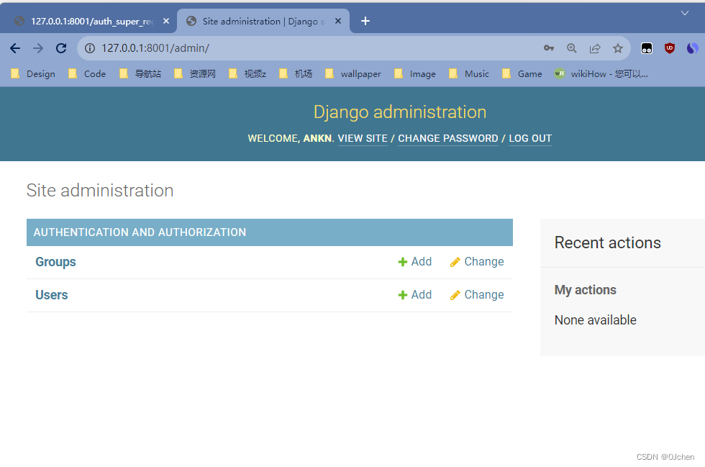Screen dimensions: 705x467
Task: Select the Site administration | Django tab
Action: 263,21
